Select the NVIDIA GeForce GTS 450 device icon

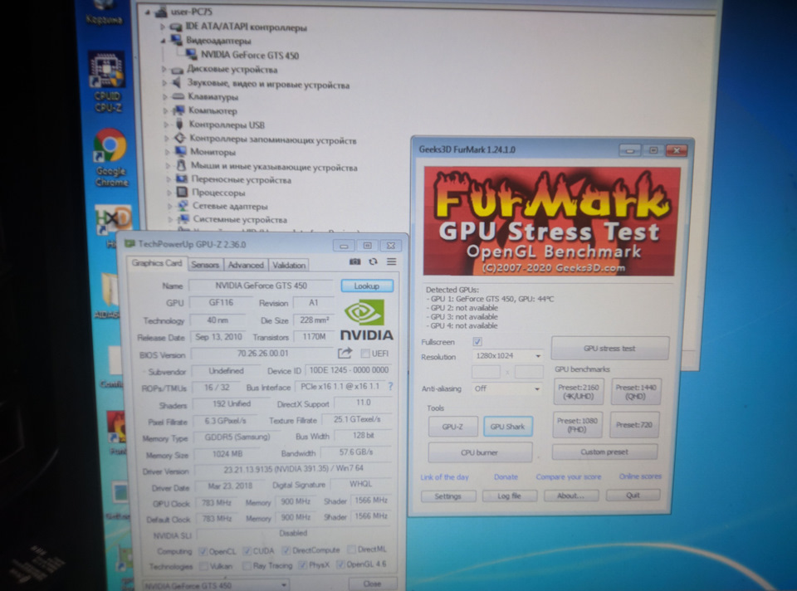coord(192,55)
